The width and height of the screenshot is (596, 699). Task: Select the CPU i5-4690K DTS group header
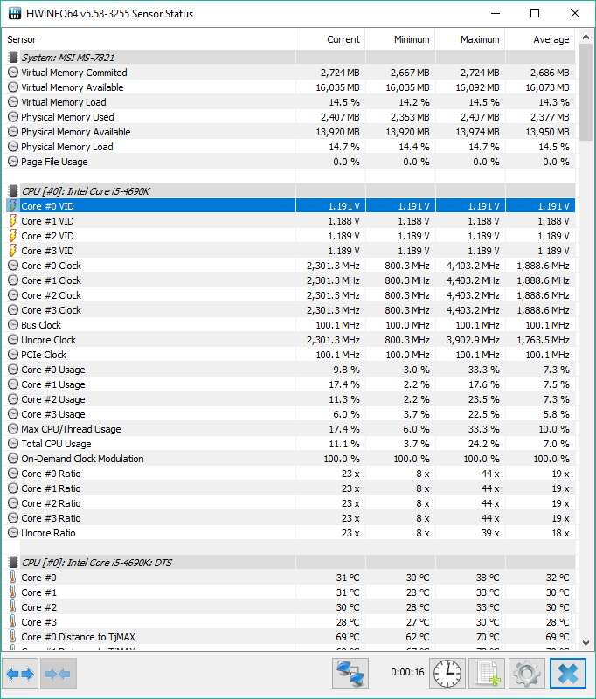[96, 563]
